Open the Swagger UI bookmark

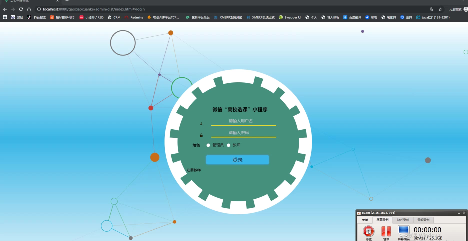pos(290,17)
